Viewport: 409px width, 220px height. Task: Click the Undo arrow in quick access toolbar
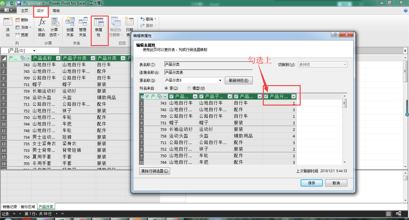click(x=25, y=3)
